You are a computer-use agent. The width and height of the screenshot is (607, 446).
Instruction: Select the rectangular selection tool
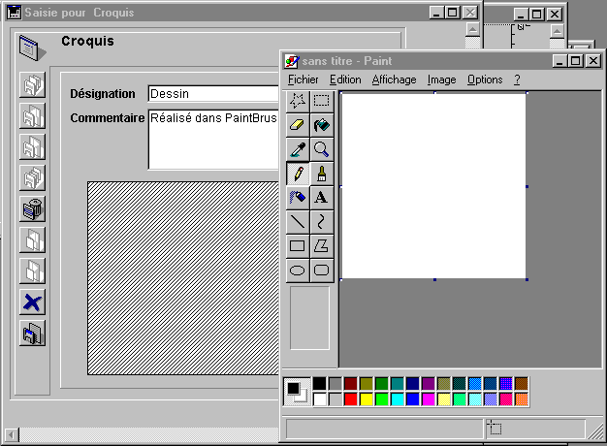(322, 101)
